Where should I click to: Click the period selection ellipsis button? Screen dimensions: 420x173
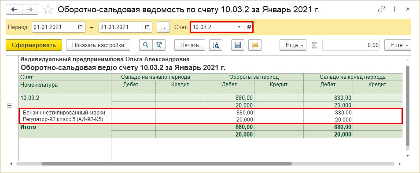click(x=163, y=27)
